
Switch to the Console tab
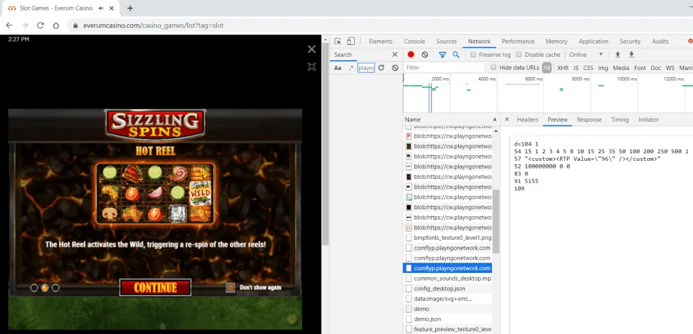(x=414, y=42)
